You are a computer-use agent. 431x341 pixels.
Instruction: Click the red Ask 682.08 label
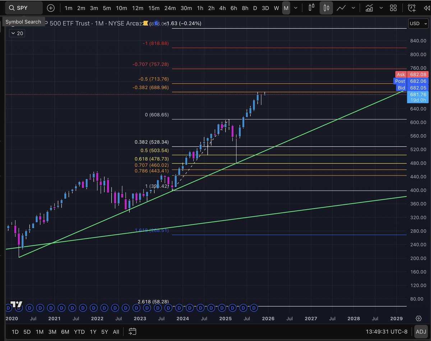tap(412, 74)
